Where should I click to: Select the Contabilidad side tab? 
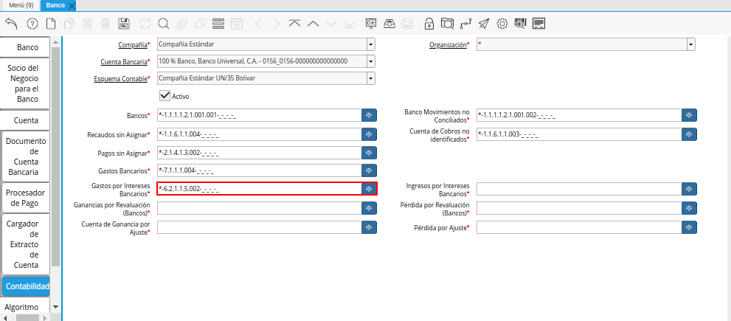click(27, 286)
